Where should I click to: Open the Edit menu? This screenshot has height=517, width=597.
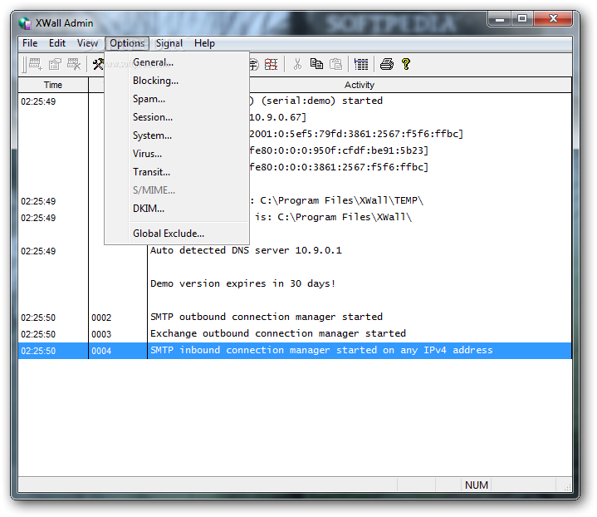tap(57, 43)
